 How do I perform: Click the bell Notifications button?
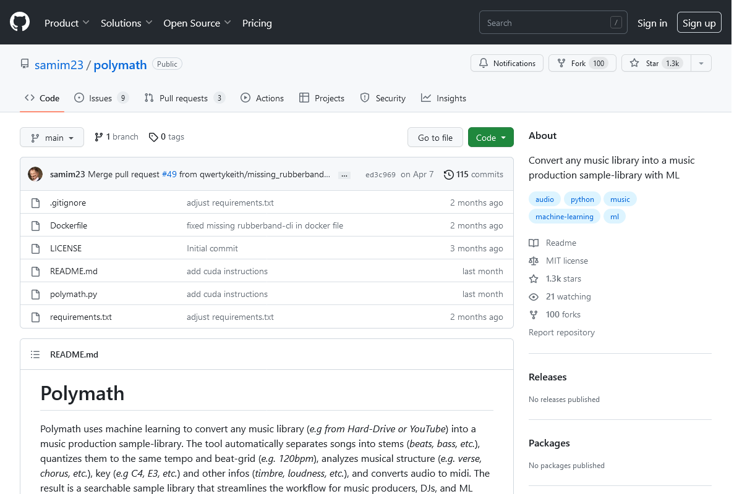click(x=507, y=63)
